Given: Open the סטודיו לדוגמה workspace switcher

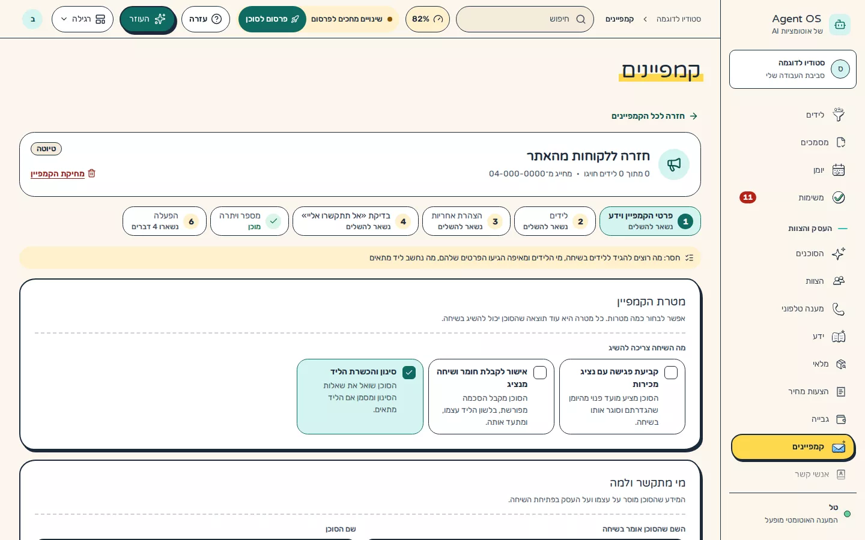Looking at the screenshot, I should (793, 70).
